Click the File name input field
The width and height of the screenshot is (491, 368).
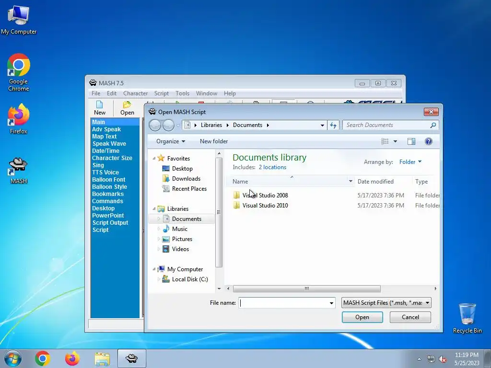283,303
